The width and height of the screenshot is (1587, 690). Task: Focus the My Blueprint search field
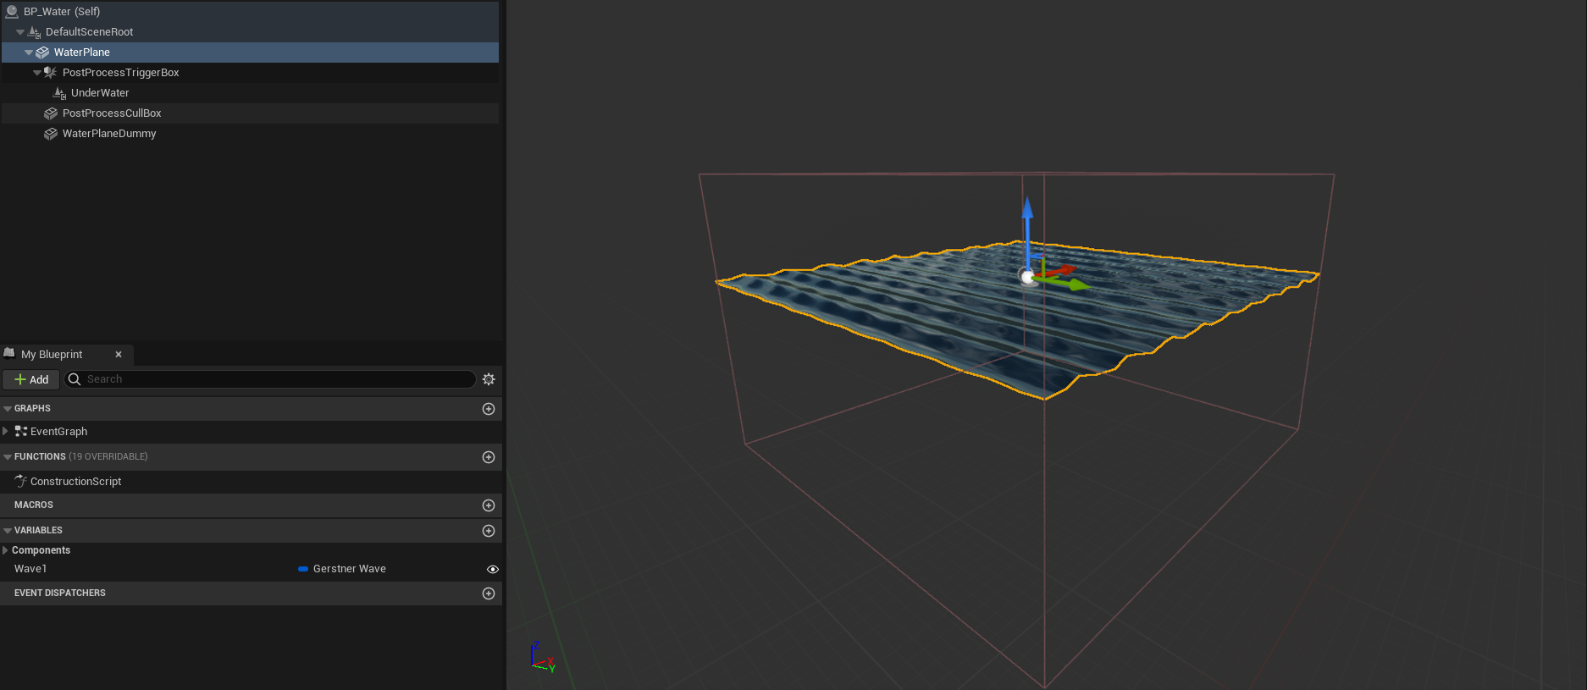[271, 379]
